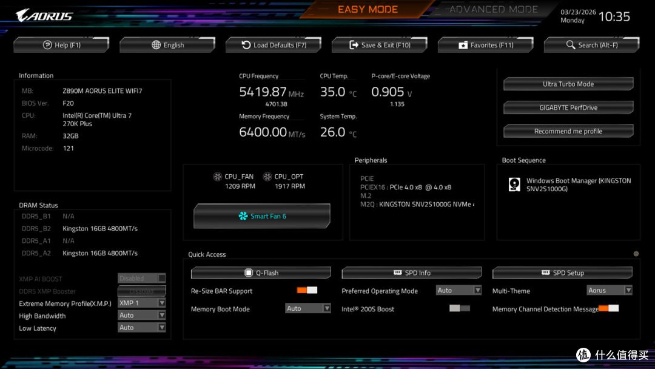
Task: Click the AORUS logo
Action: coord(44,15)
